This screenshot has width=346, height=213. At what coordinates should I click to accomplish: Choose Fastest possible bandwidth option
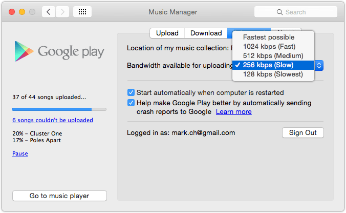click(273, 37)
